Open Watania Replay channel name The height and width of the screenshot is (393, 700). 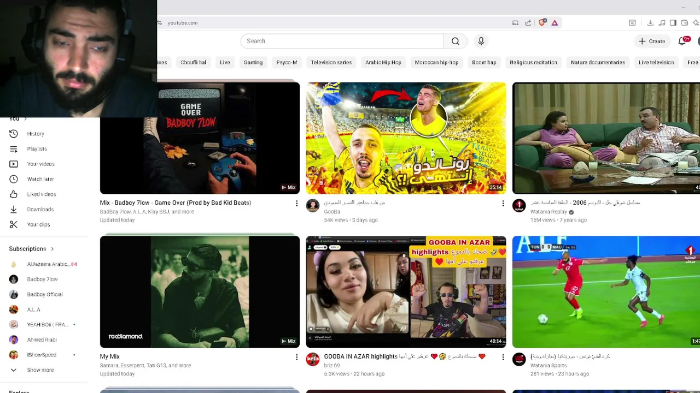pos(549,212)
